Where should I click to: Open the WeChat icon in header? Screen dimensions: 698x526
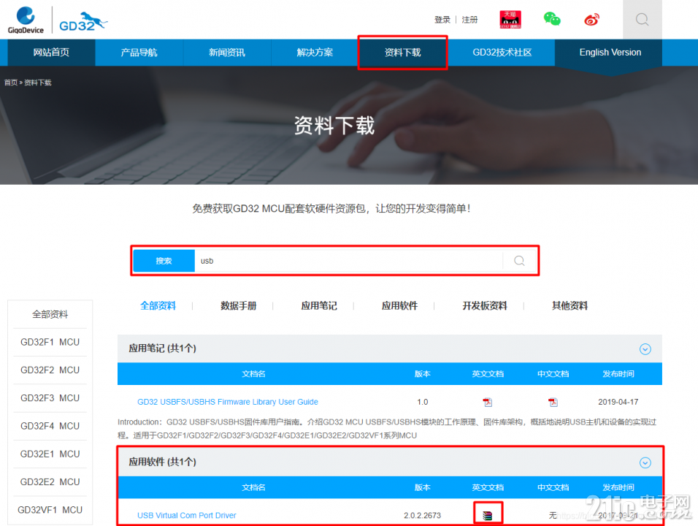pos(552,19)
